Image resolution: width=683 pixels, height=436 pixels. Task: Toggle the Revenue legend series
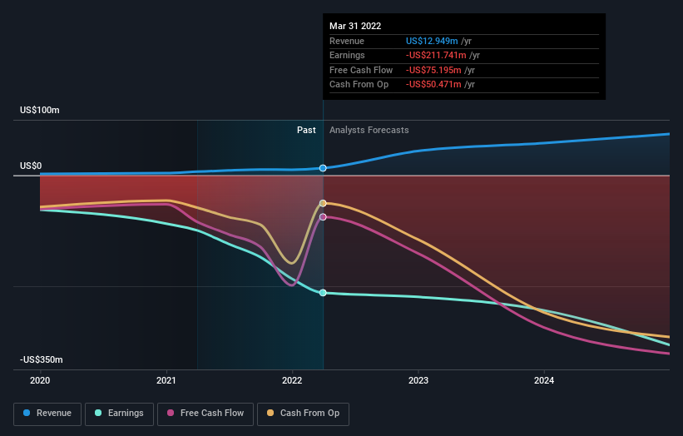coord(47,414)
